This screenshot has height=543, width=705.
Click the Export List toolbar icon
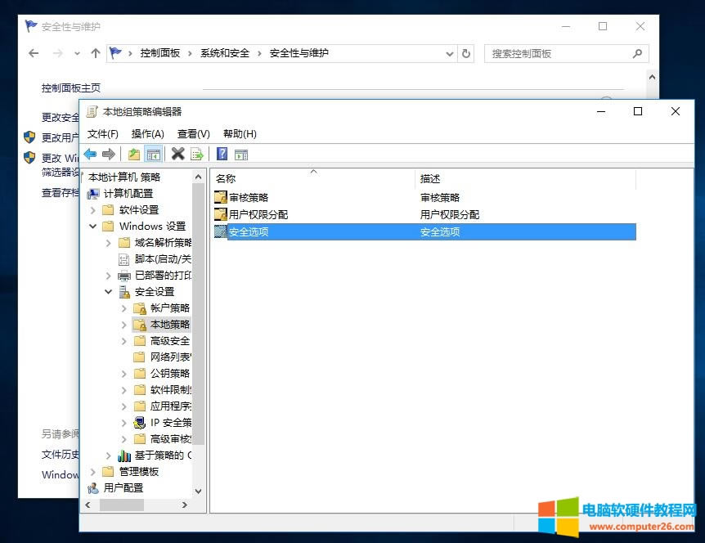coord(197,154)
